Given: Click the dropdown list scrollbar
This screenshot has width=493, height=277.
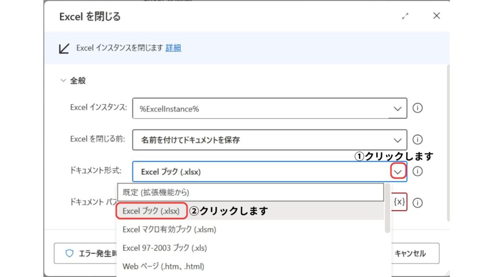Looking at the screenshot, I should 388,209.
